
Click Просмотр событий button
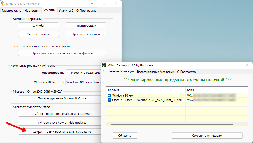tap(86, 34)
